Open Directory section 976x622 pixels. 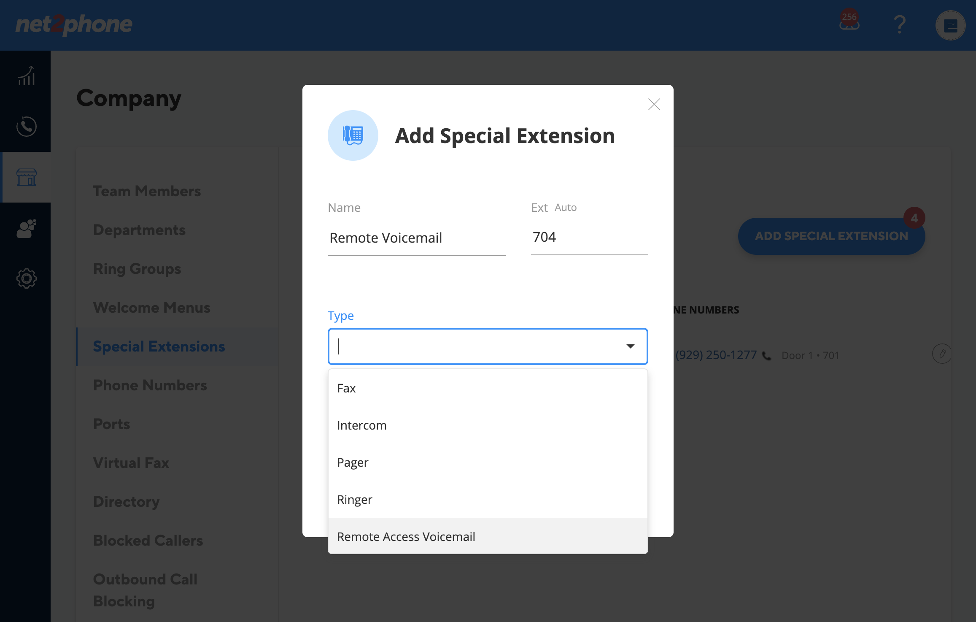126,502
